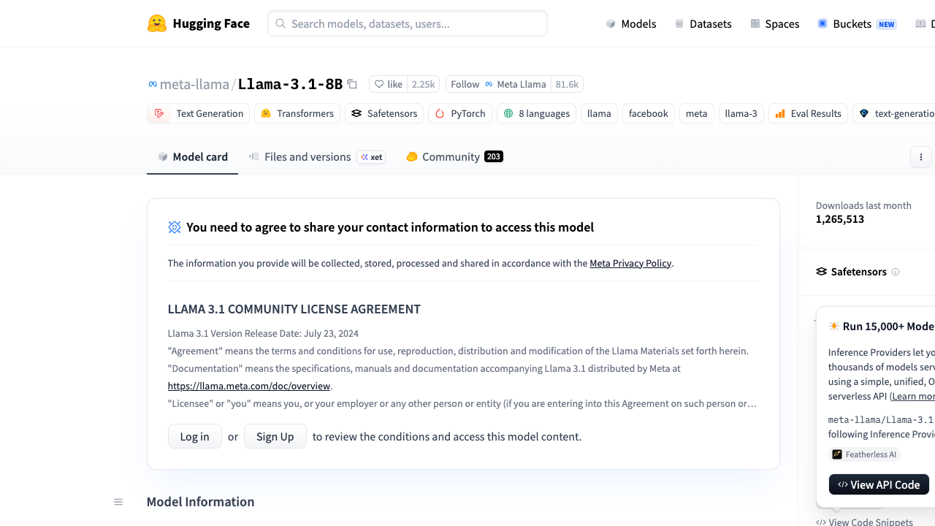Click the Log in button
This screenshot has width=935, height=526.
coord(195,436)
